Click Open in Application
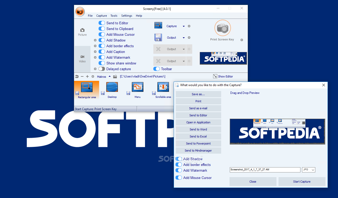Image resolution: width=338 pixels, height=198 pixels. (198, 122)
